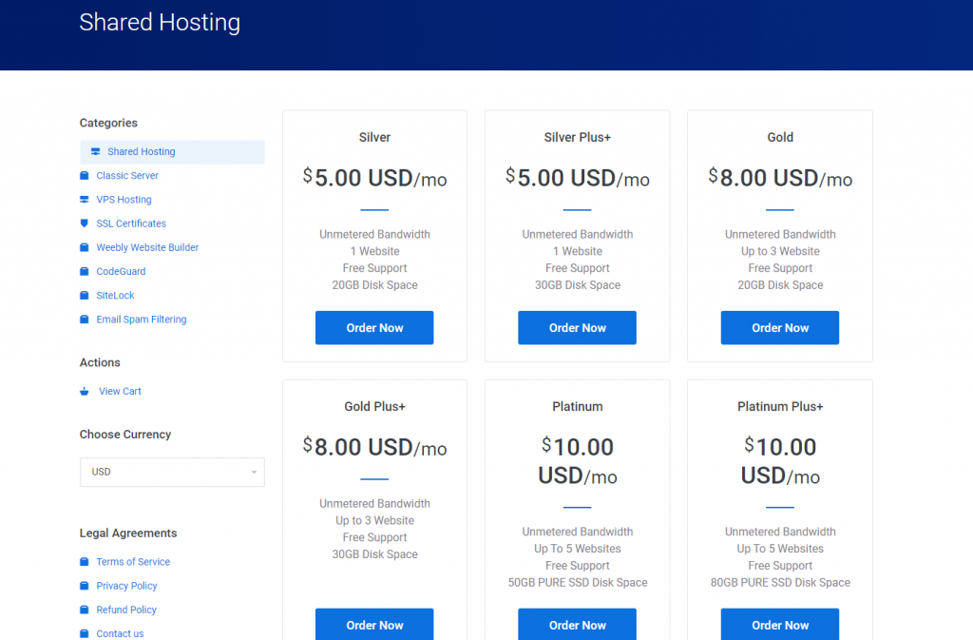This screenshot has width=973, height=640.
Task: Read the Privacy Policy
Action: [x=126, y=586]
